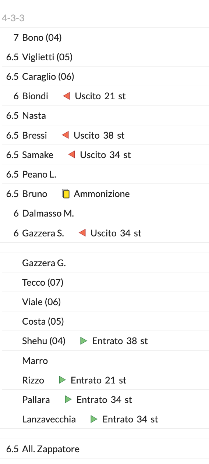The height and width of the screenshot is (464, 209).
Task: Click the yellow card icon next to Bruno
Action: [66, 194]
